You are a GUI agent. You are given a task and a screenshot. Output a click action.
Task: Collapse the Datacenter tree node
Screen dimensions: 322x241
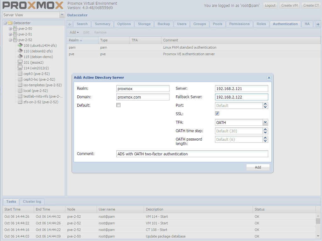click(5, 23)
